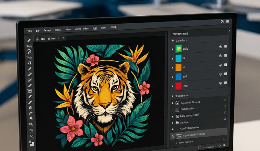Image resolution: width=260 pixels, height=151 pixels.
Task: Open the Salerts menu
Action: (x=78, y=29)
